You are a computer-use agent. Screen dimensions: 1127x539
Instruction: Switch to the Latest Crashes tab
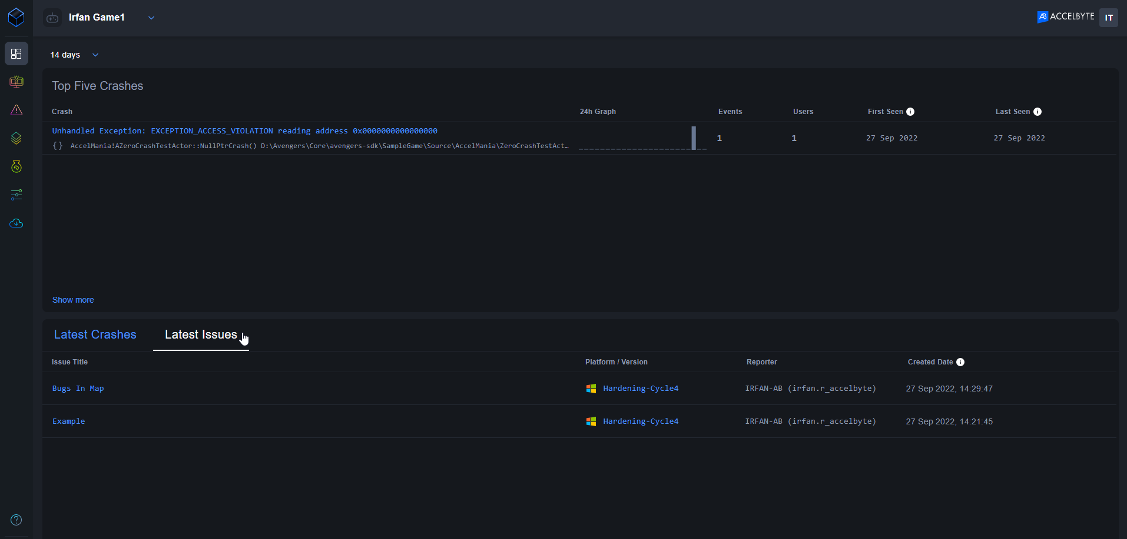tap(95, 334)
